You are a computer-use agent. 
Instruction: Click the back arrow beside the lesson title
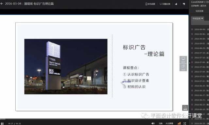(x=2, y=4)
